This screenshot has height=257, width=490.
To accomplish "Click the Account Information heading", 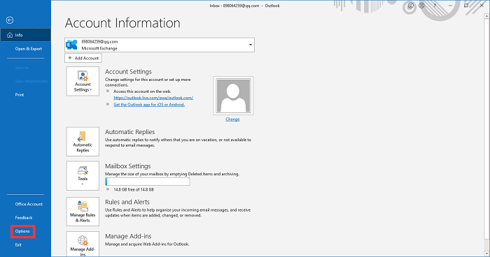I will pyautogui.click(x=122, y=23).
